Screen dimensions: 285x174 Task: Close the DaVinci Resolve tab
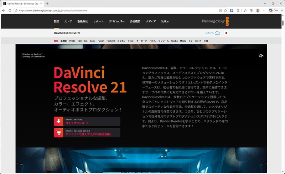click(x=41, y=4)
